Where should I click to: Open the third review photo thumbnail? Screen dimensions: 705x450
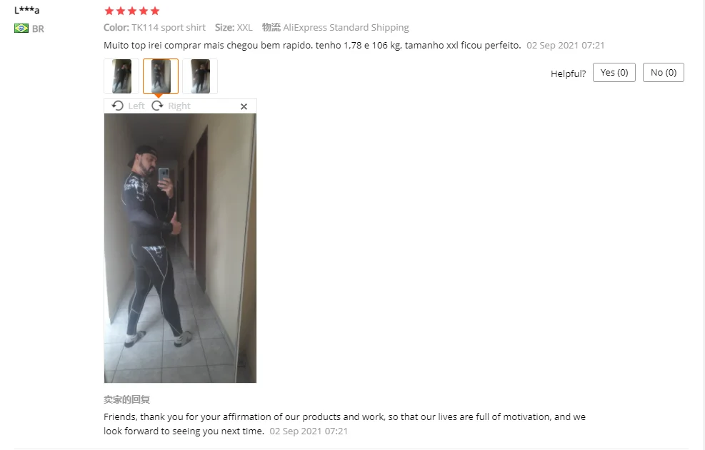coord(200,76)
